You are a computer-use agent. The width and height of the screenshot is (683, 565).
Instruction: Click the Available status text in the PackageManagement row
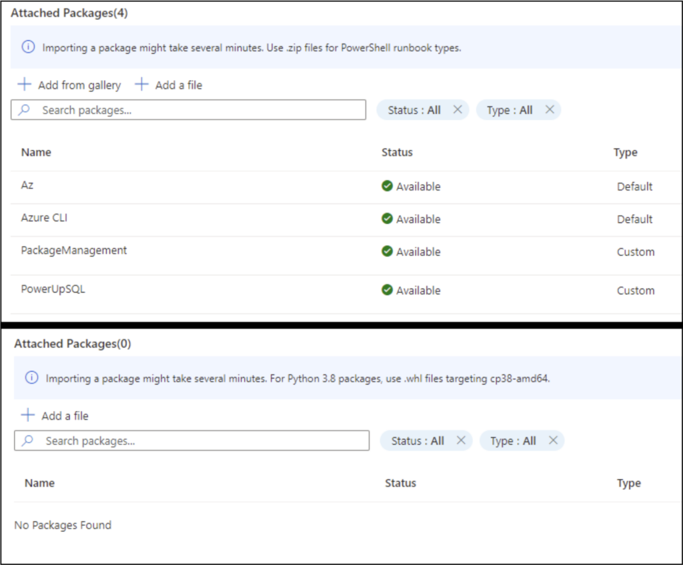click(x=418, y=252)
